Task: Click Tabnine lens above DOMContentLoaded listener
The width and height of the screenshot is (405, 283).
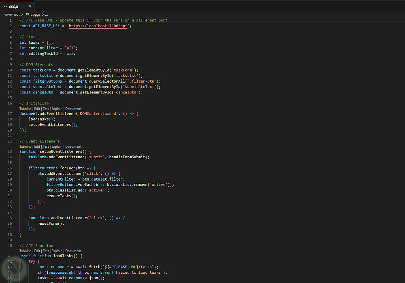Action: [25, 109]
